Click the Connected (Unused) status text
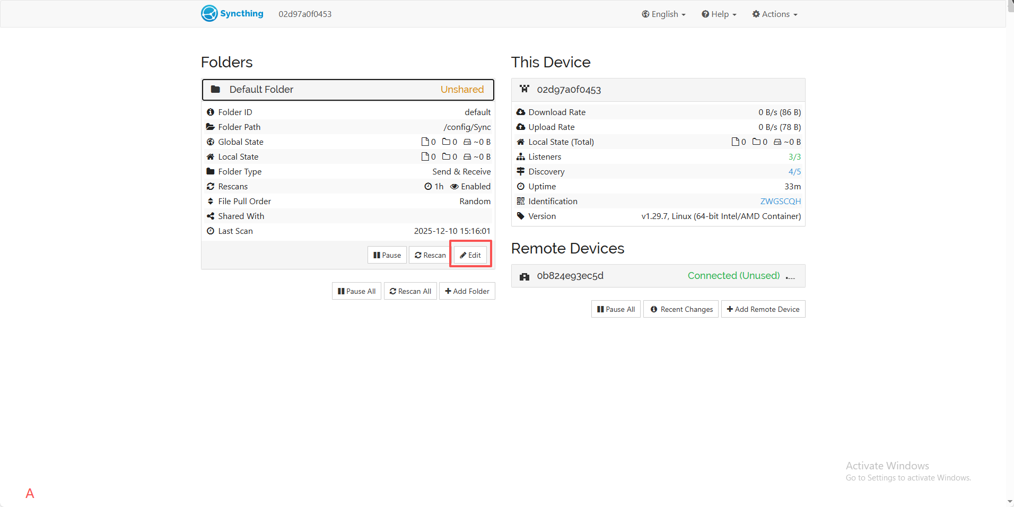Image resolution: width=1014 pixels, height=507 pixels. [x=733, y=276]
